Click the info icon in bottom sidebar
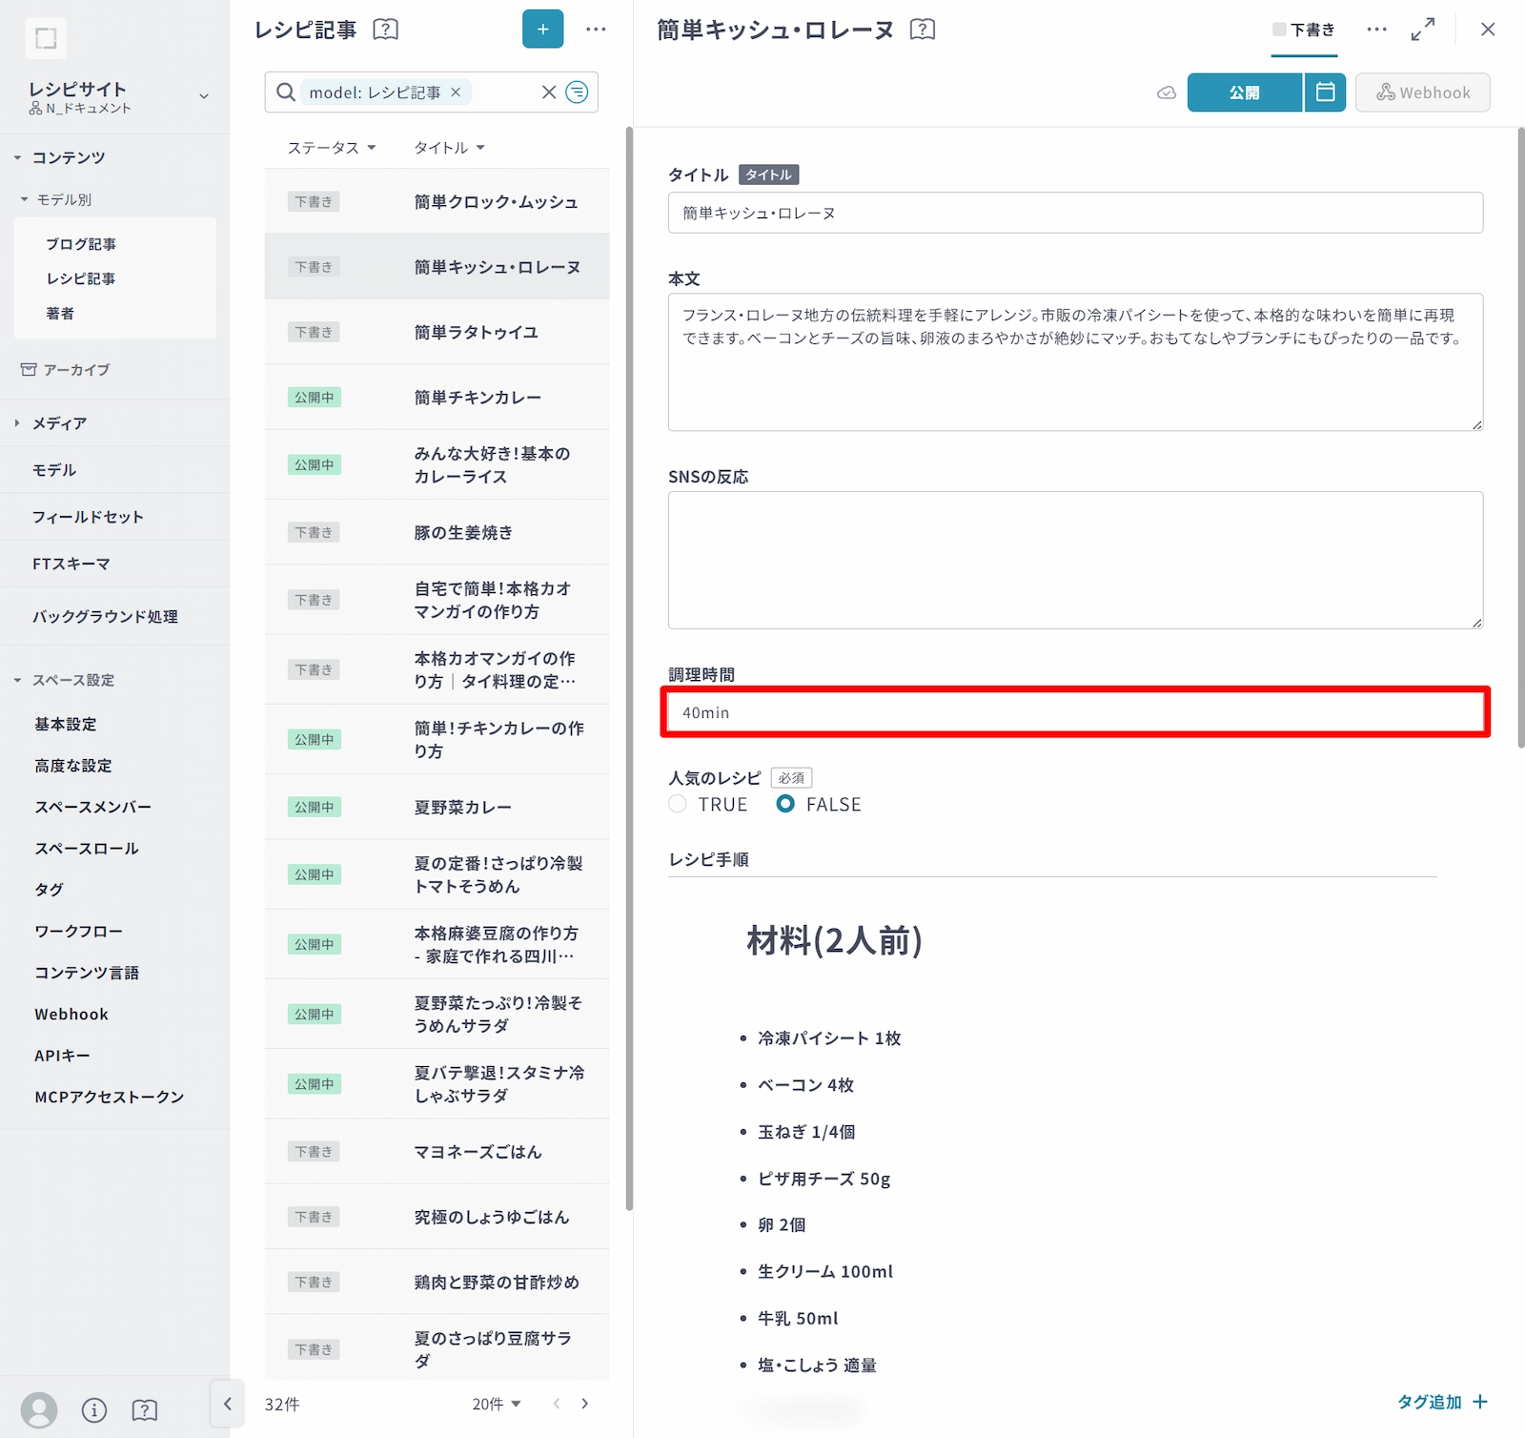This screenshot has width=1525, height=1438. click(x=94, y=1409)
